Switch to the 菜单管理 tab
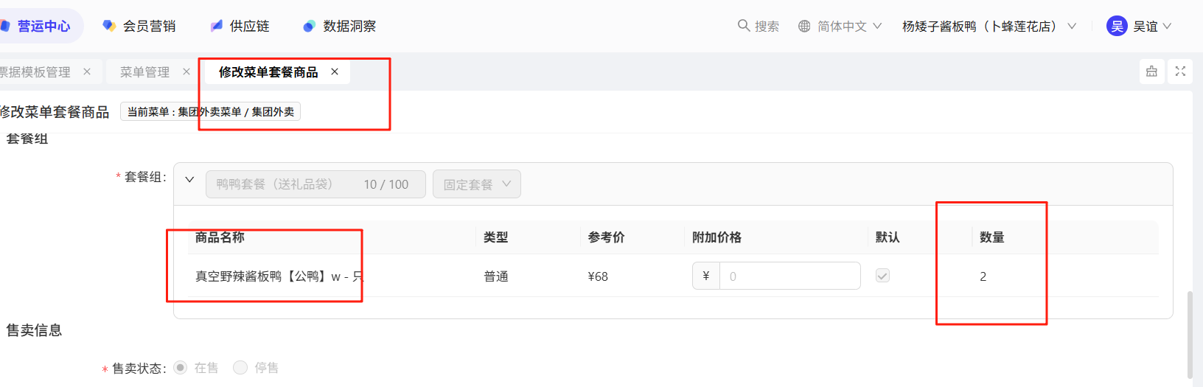 click(x=144, y=72)
